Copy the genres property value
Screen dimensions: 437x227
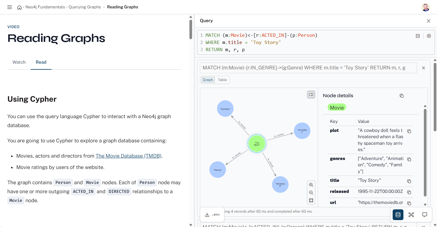[409, 159]
